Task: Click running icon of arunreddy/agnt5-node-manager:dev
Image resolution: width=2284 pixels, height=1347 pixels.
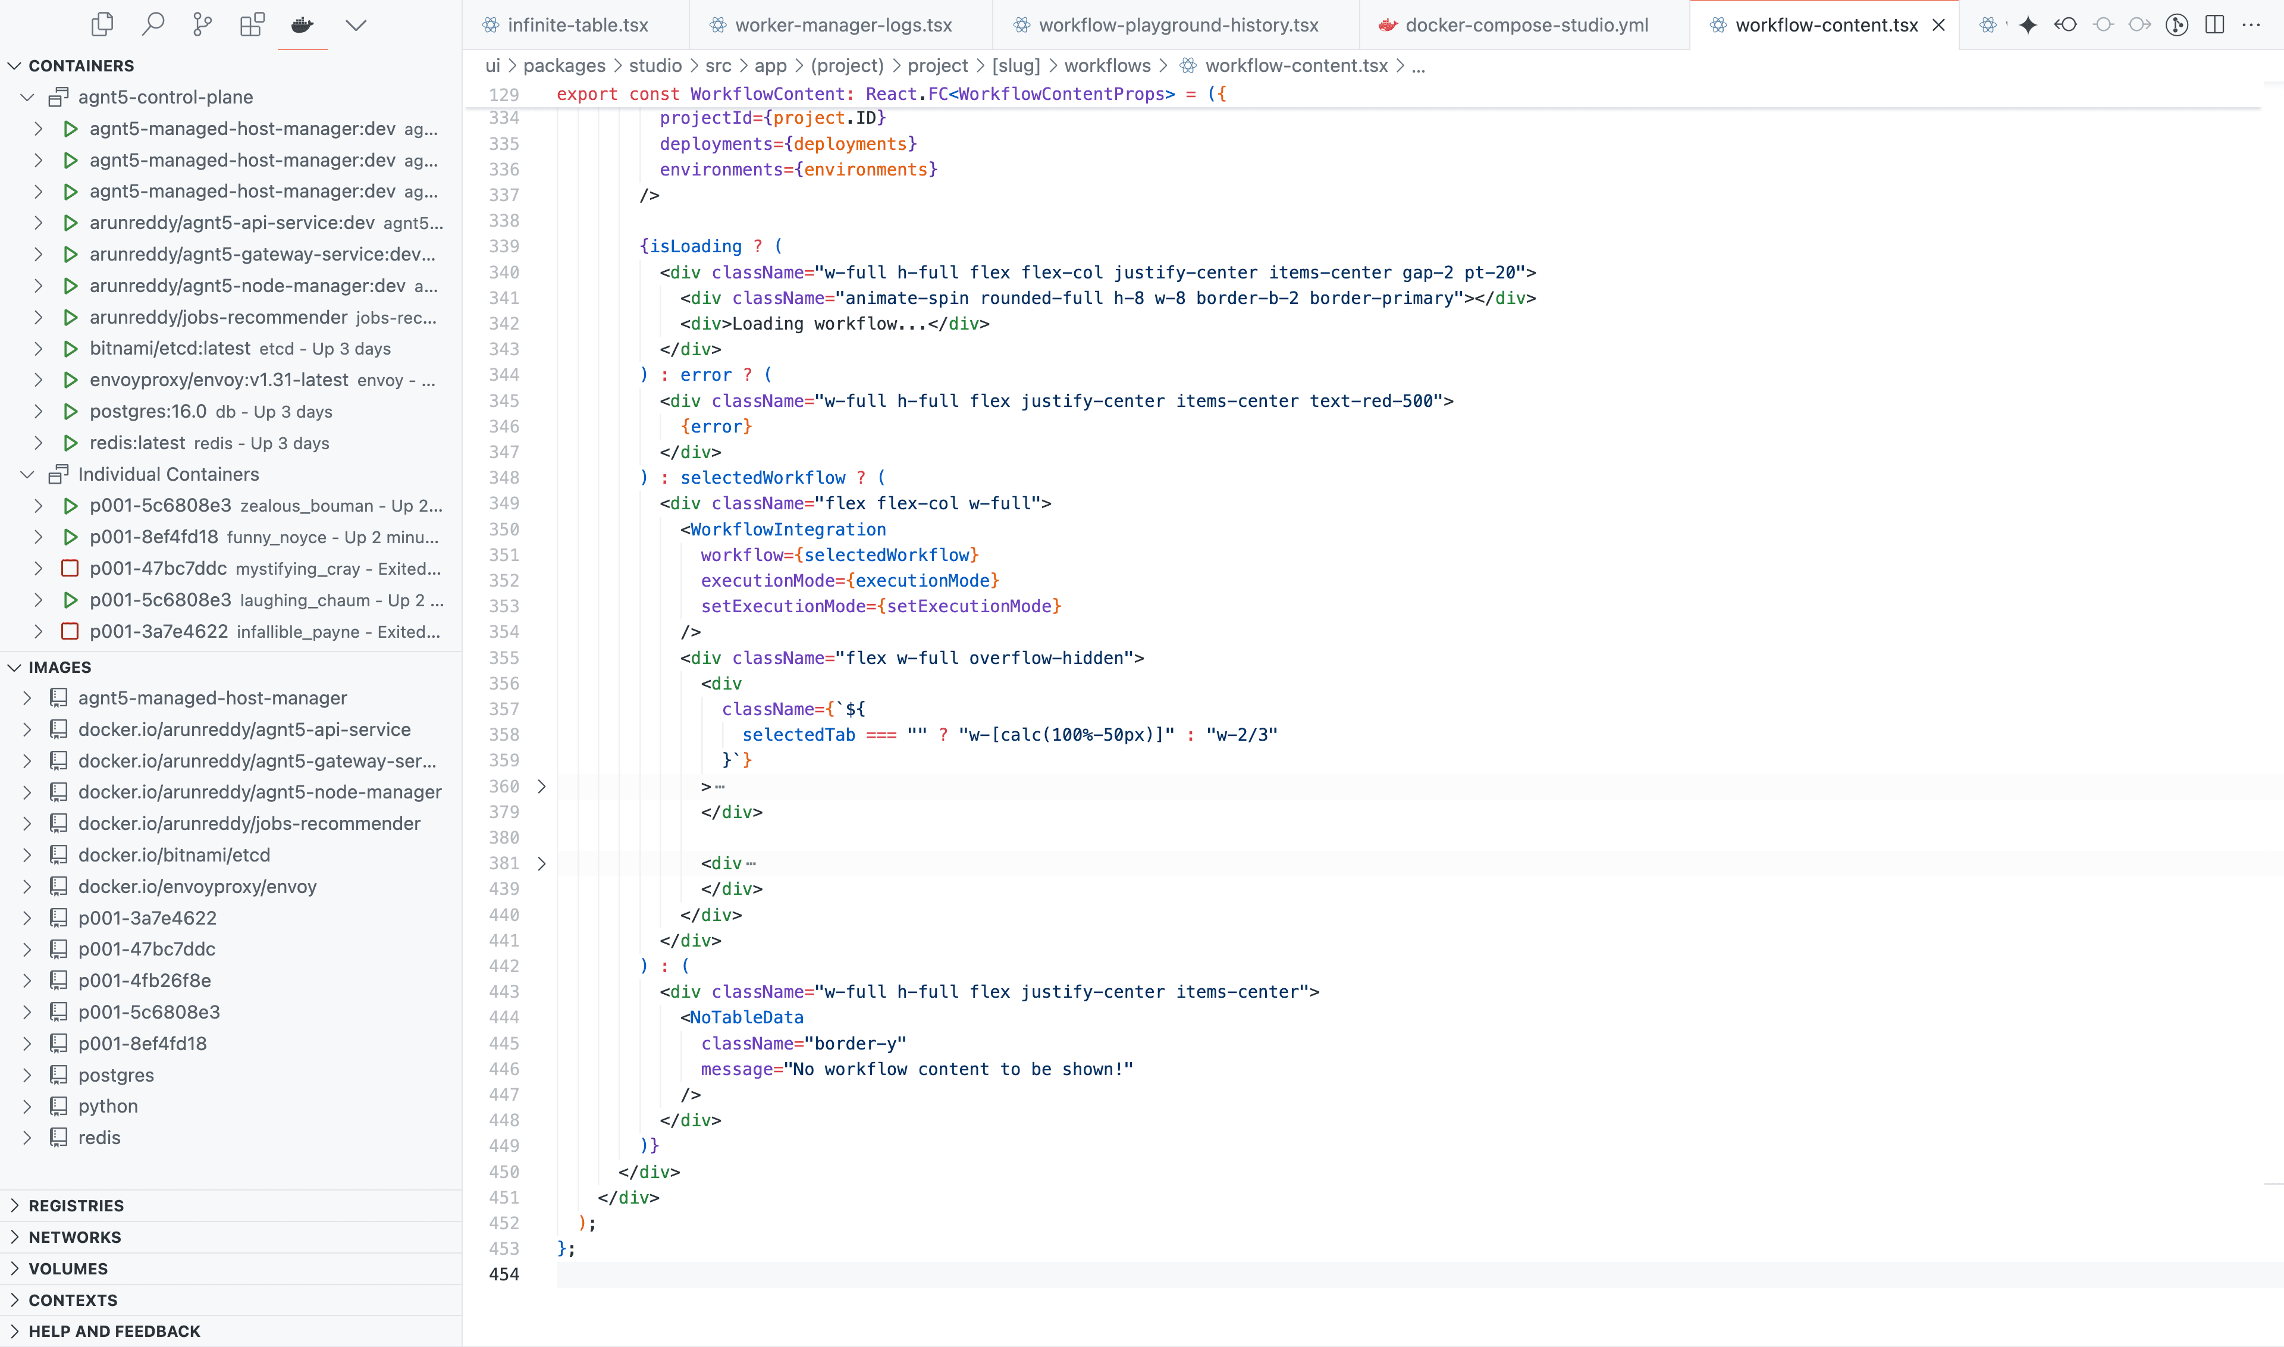Action: [70, 286]
